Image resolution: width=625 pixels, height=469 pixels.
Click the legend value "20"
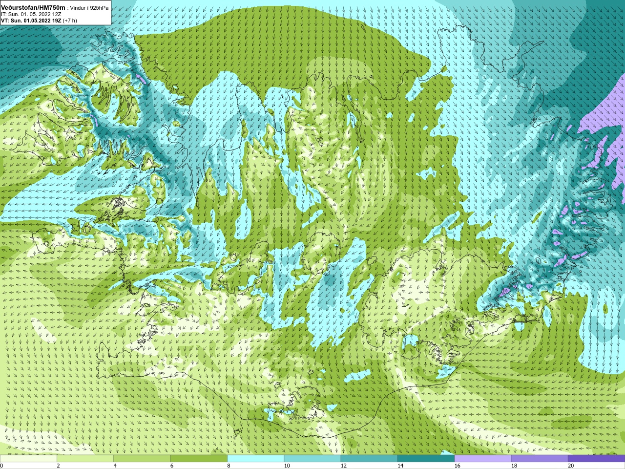point(571,466)
